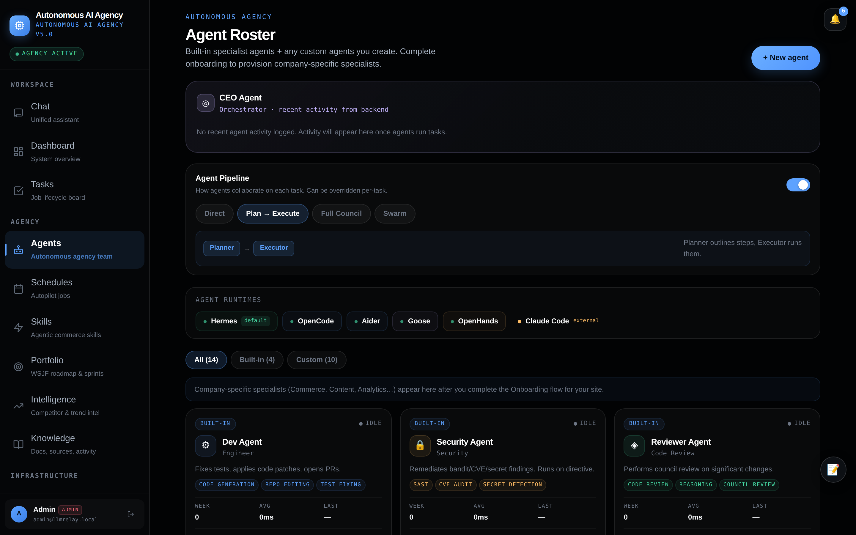Select the Aider runtime
The height and width of the screenshot is (535, 856).
pyautogui.click(x=367, y=321)
